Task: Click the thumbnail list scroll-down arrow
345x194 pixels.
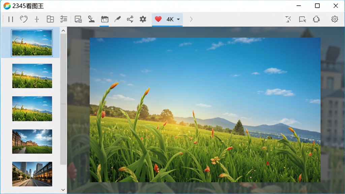Action: point(63,190)
